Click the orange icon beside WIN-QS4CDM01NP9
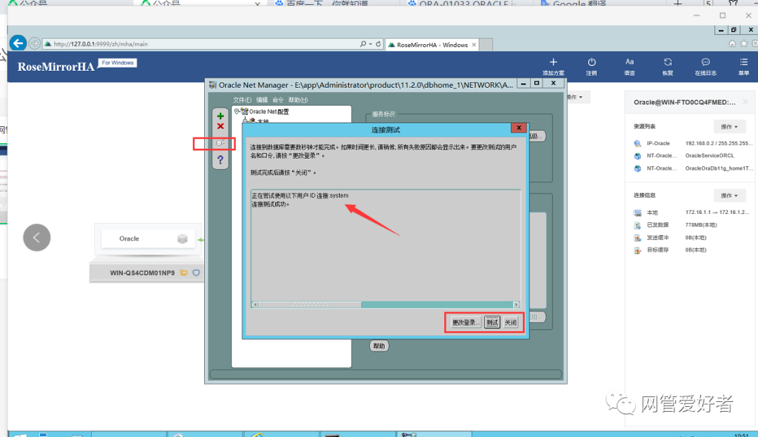The height and width of the screenshot is (437, 758). click(184, 273)
